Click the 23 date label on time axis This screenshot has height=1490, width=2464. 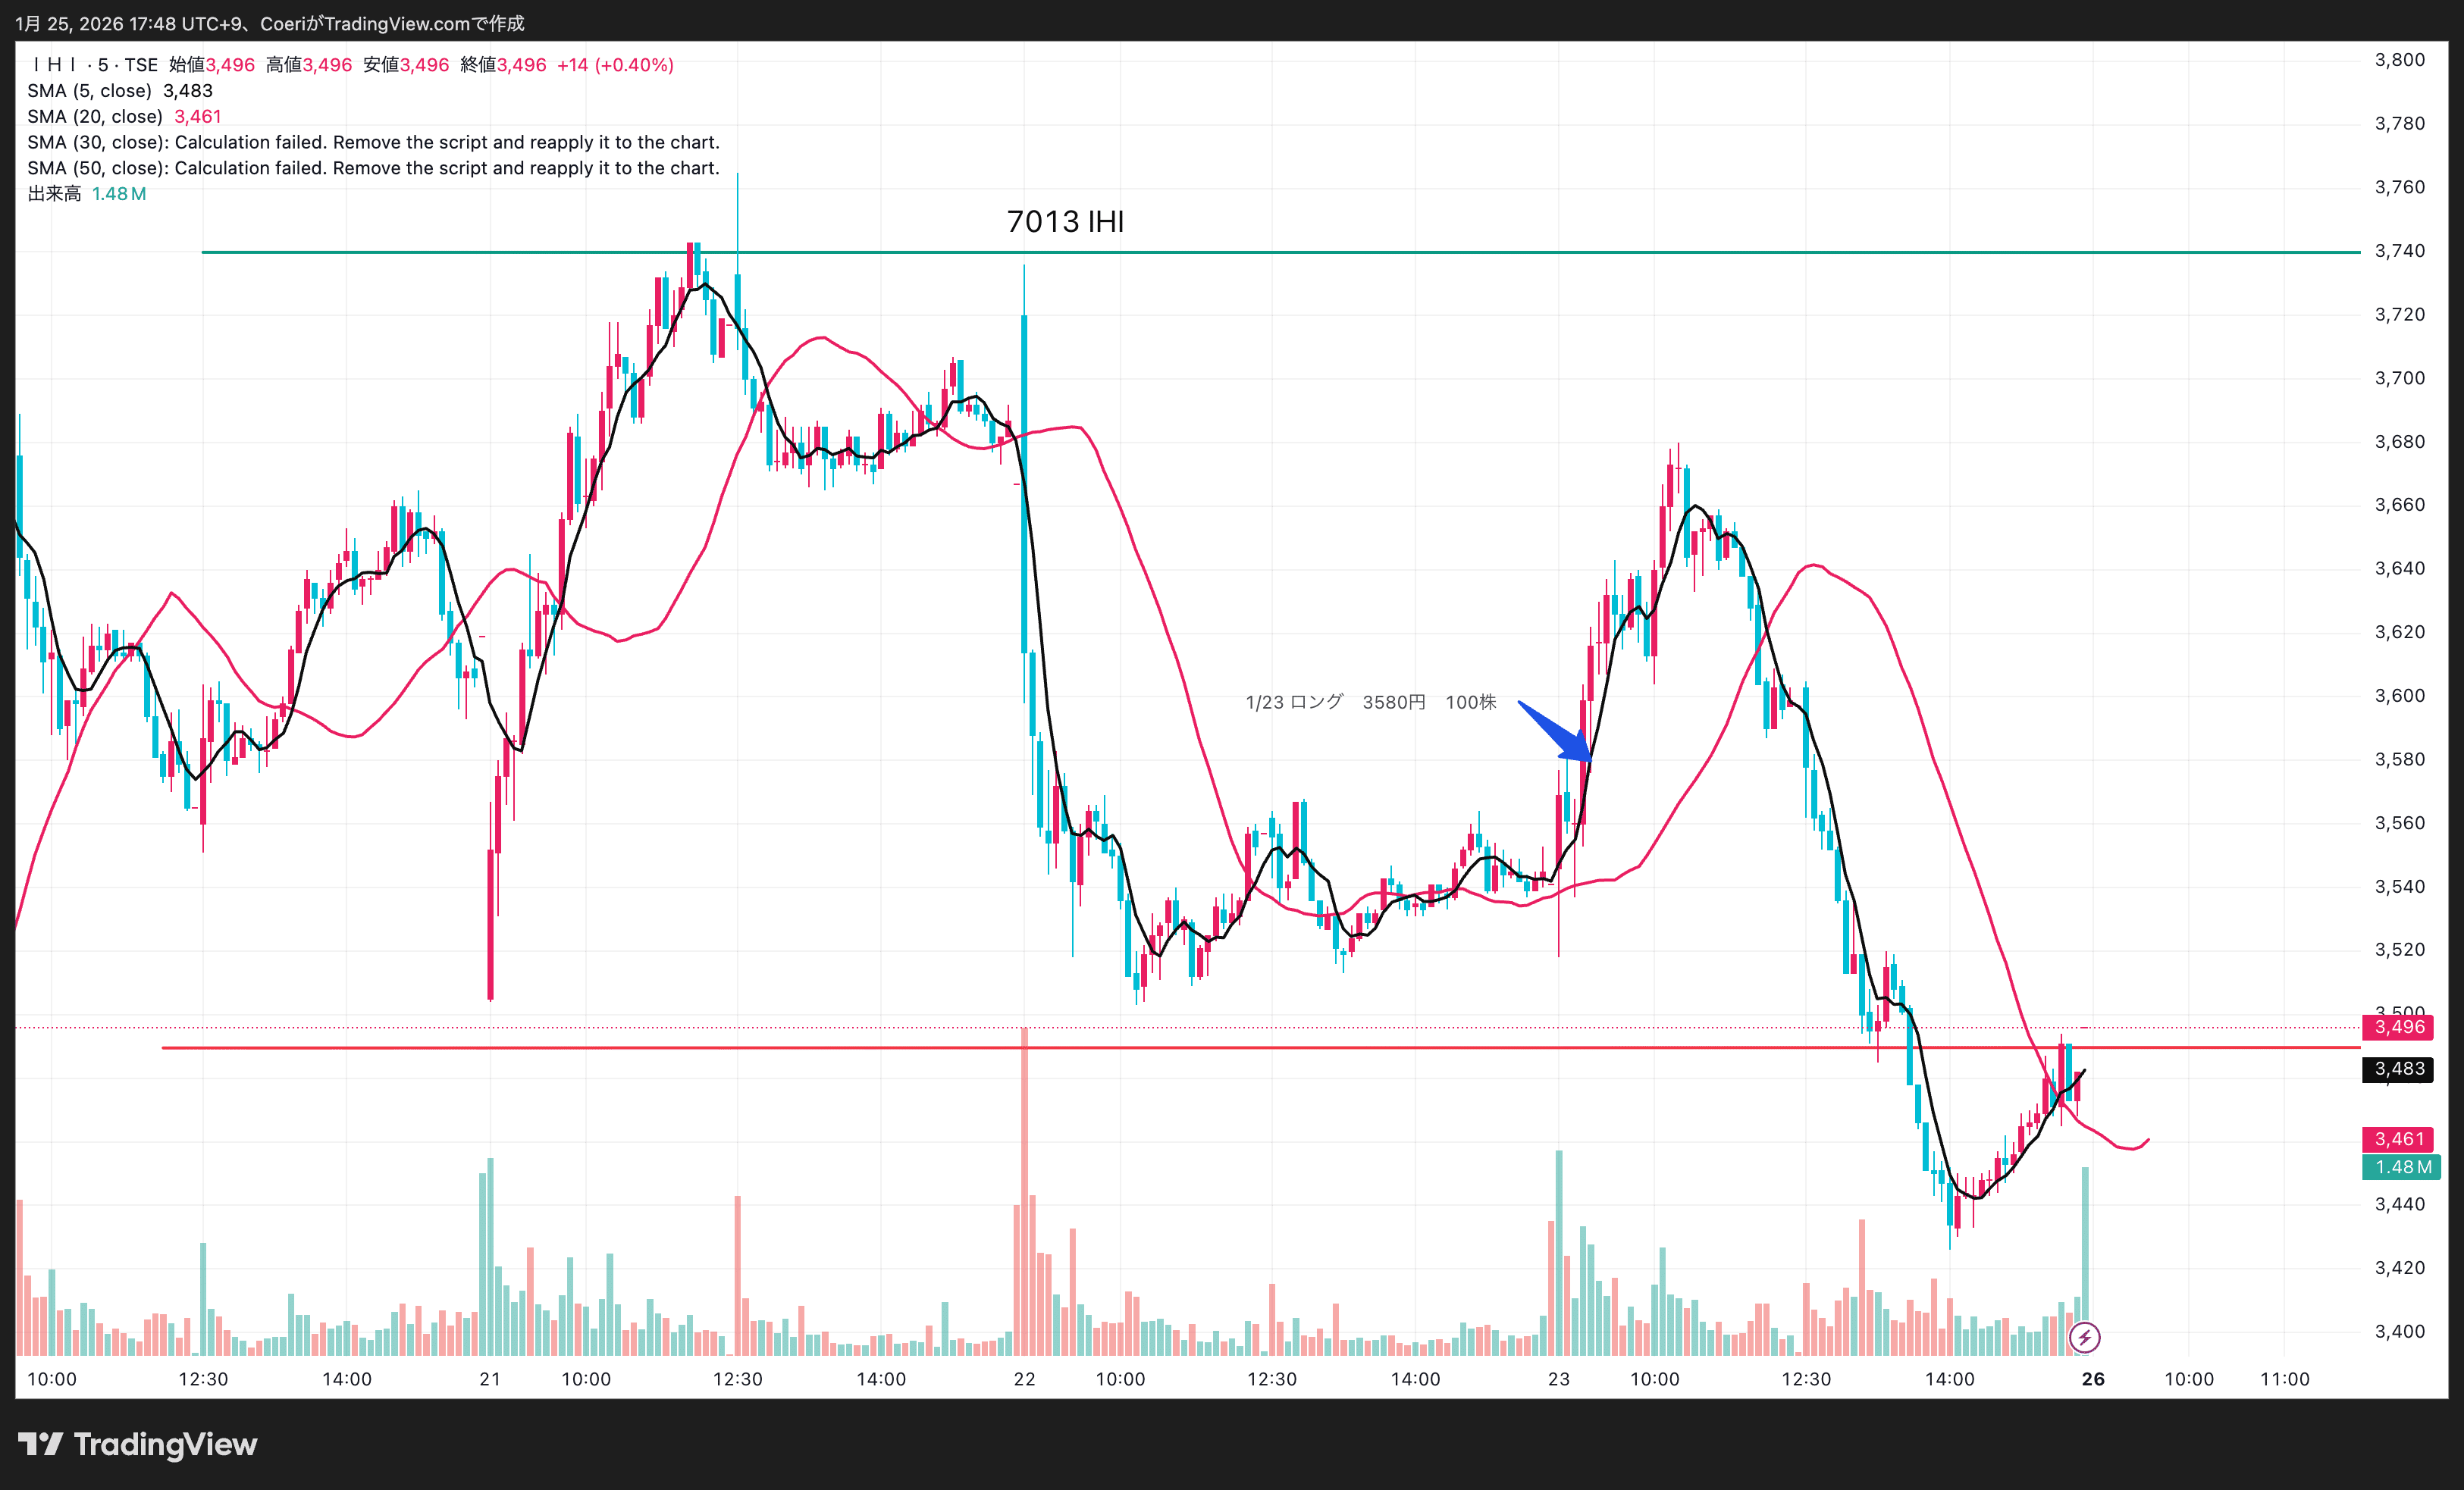click(x=1558, y=1379)
